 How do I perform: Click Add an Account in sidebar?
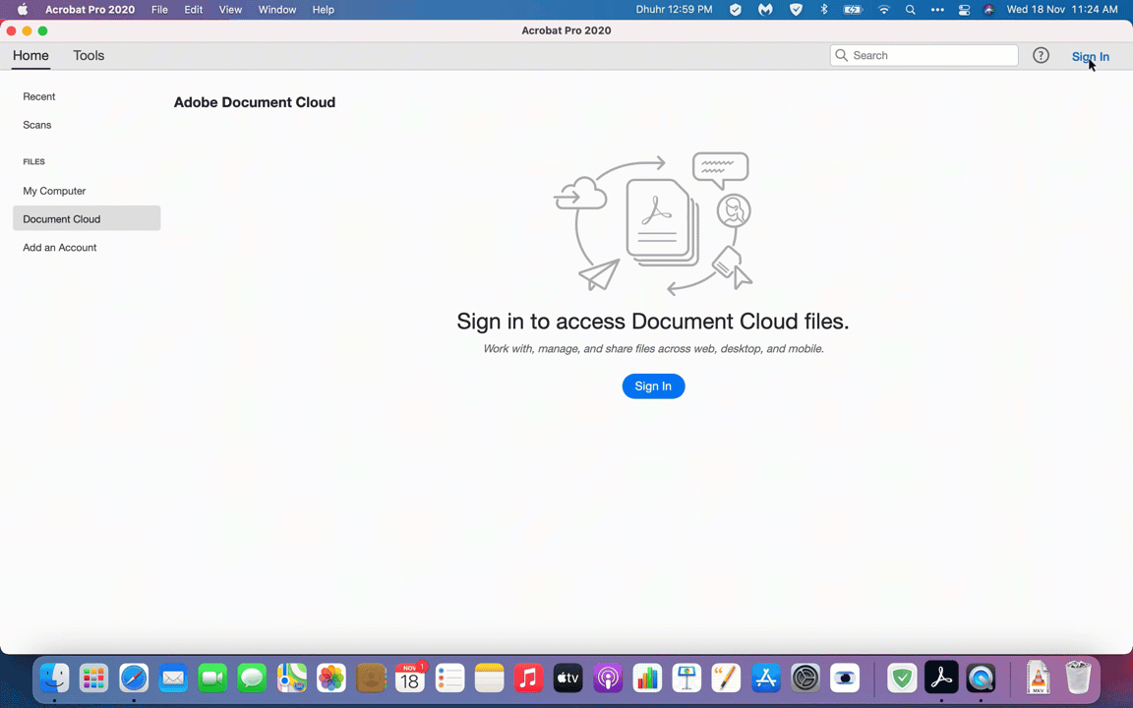59,247
